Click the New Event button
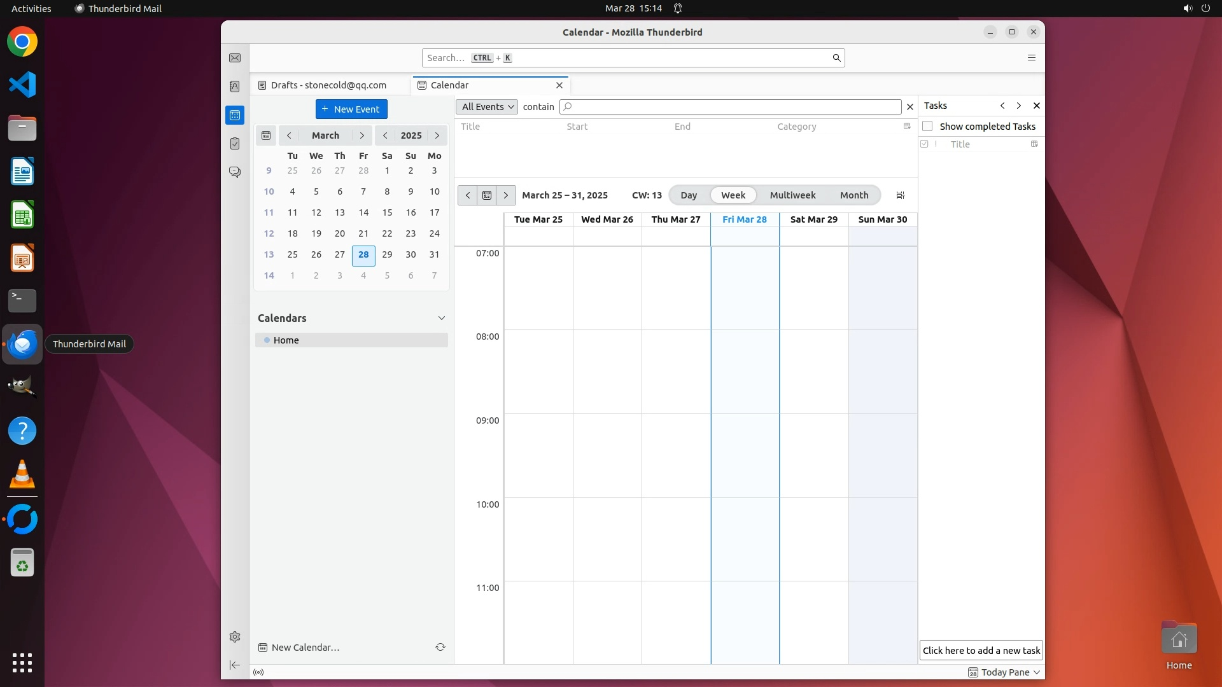 tap(351, 109)
